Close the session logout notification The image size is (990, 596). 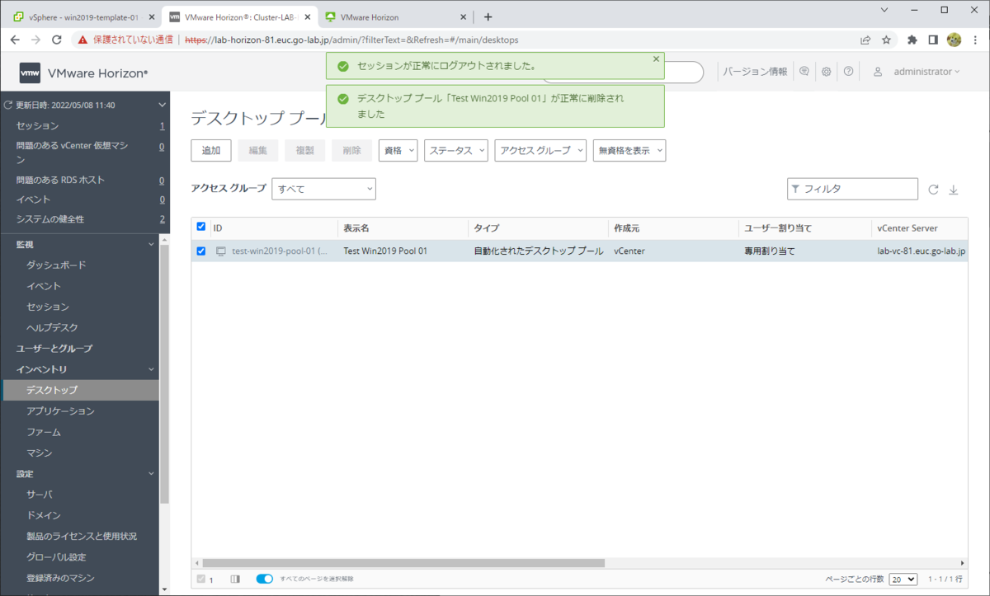point(656,59)
